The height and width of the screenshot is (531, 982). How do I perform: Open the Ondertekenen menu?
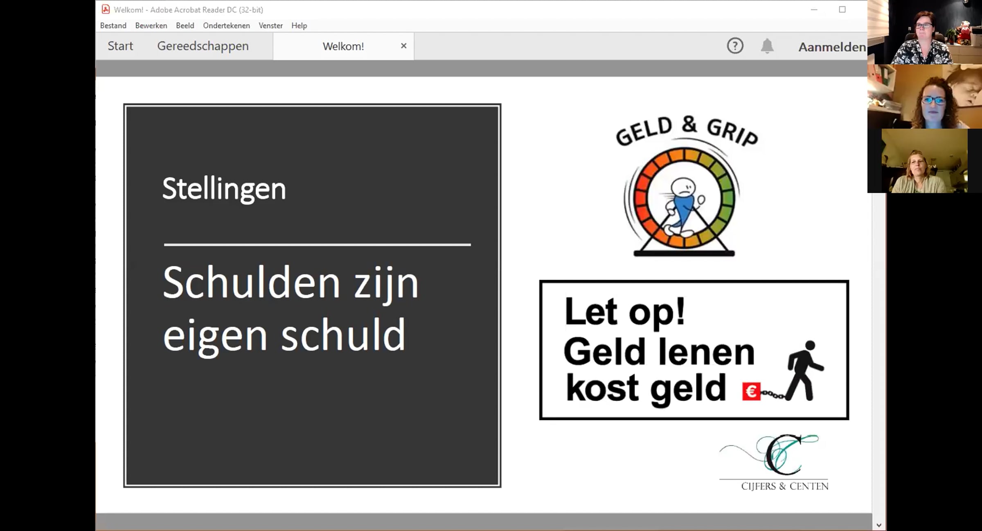[x=226, y=25]
